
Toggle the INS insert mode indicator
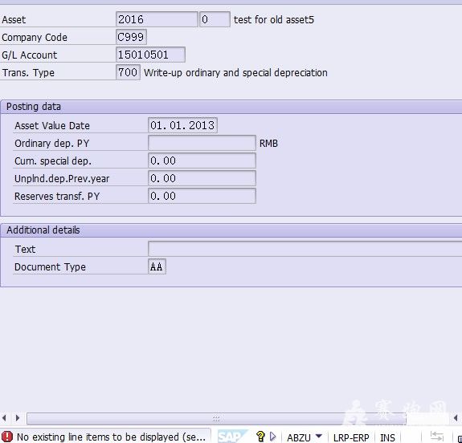[x=387, y=437]
